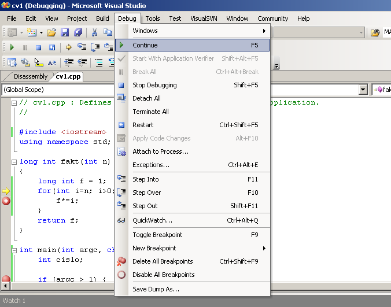The image size is (391, 307).
Task: Click breakpoint glyph beside if (argc > 1) line
Action: 6,279
